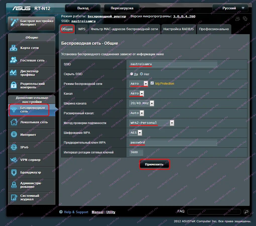
Task: Open the Utility link
Action: pos(111,212)
